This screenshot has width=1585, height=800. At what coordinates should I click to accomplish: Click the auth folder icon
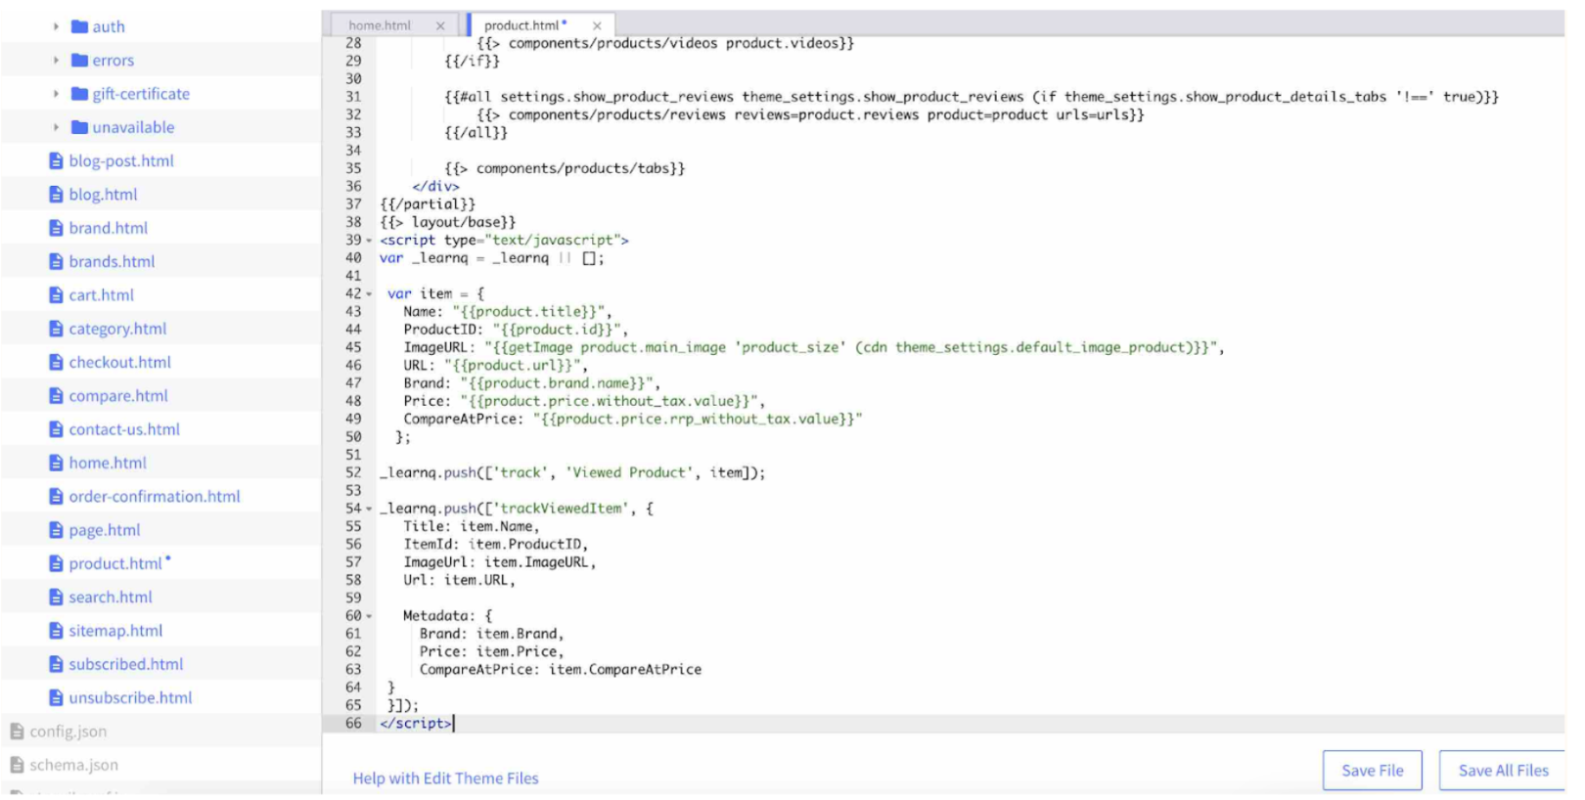pos(80,27)
